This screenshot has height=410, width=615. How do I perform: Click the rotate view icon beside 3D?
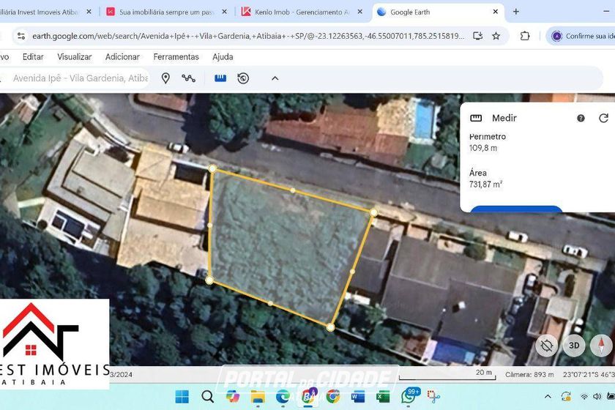[546, 346]
